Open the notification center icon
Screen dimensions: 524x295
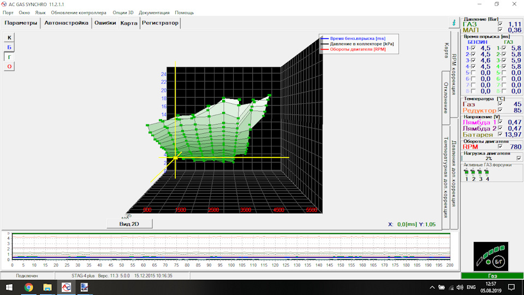511,287
